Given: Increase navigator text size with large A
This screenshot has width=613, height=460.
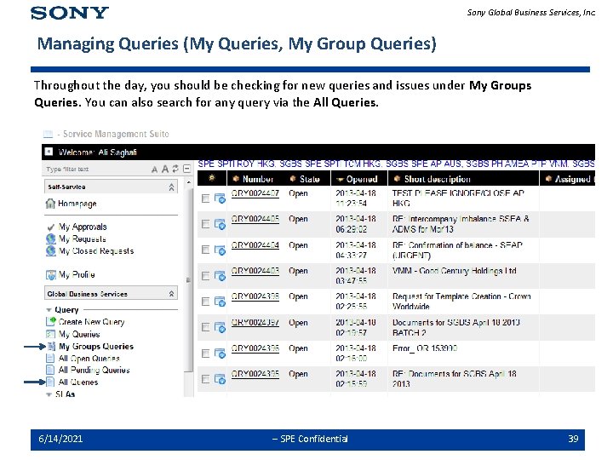Looking at the screenshot, I should pos(165,169).
